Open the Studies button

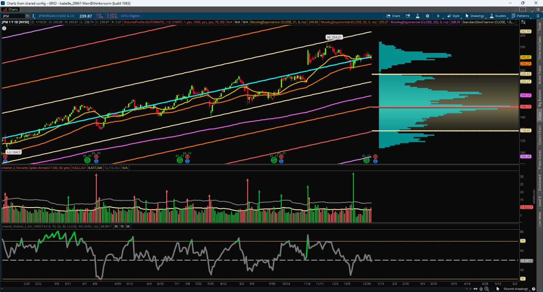498,16
